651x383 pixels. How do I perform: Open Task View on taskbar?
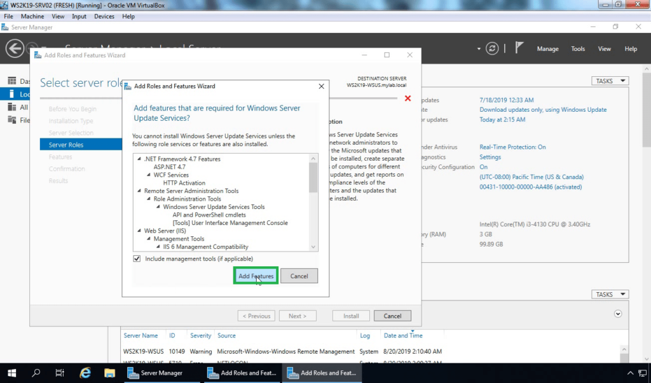(60, 373)
